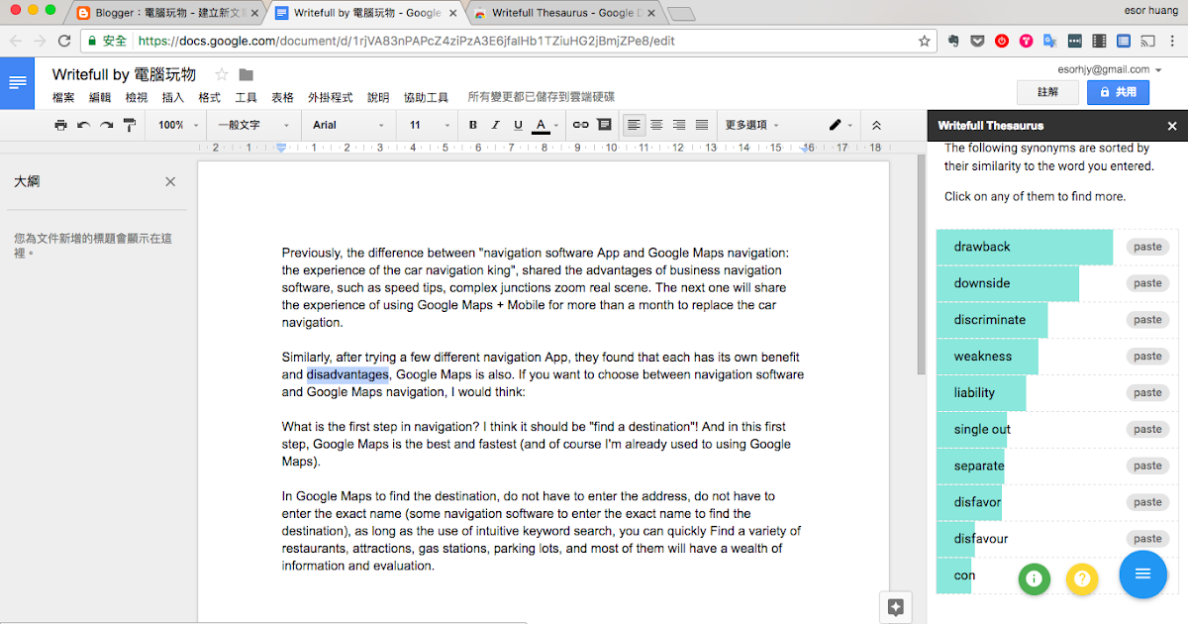1188x624 pixels.
Task: Open the 外掛程式 menu
Action: 331,97
